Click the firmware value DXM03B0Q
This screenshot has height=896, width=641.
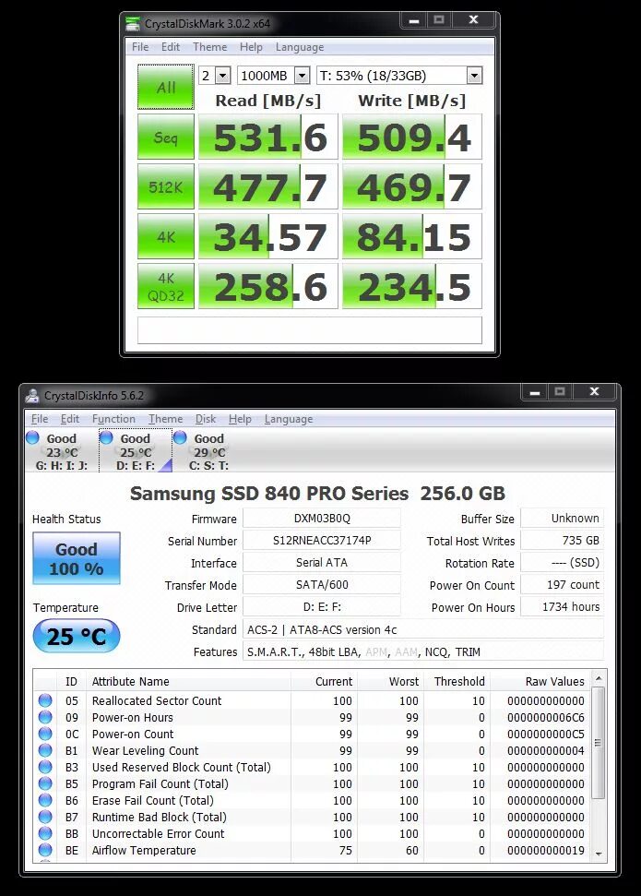point(322,519)
